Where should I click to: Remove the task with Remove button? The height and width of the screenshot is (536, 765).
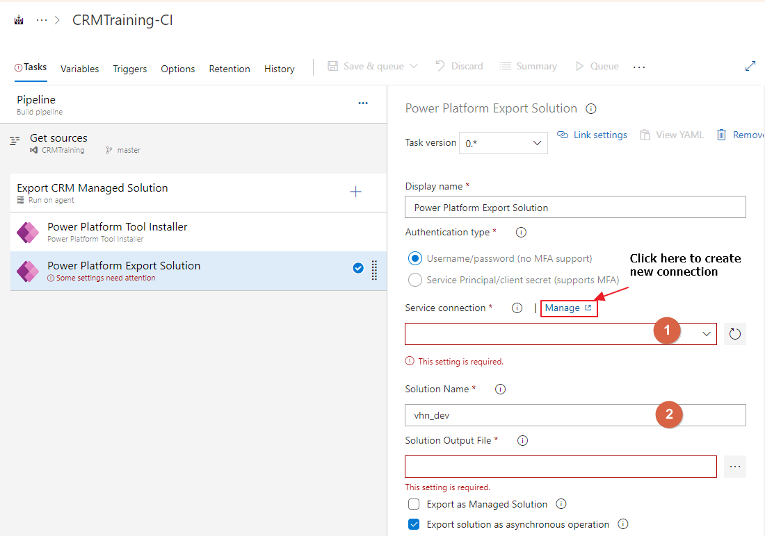(740, 135)
